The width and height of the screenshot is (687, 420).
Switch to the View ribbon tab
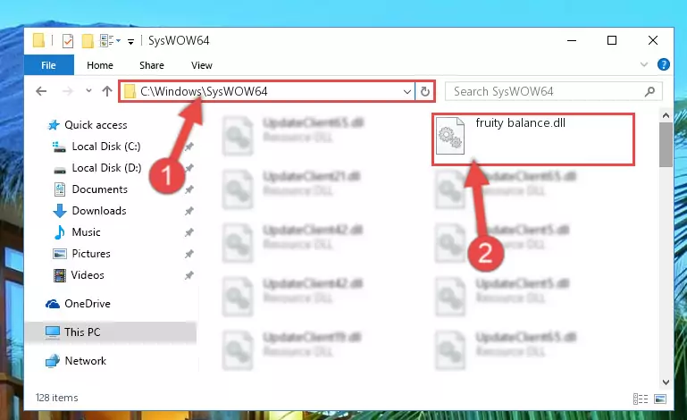click(x=202, y=65)
